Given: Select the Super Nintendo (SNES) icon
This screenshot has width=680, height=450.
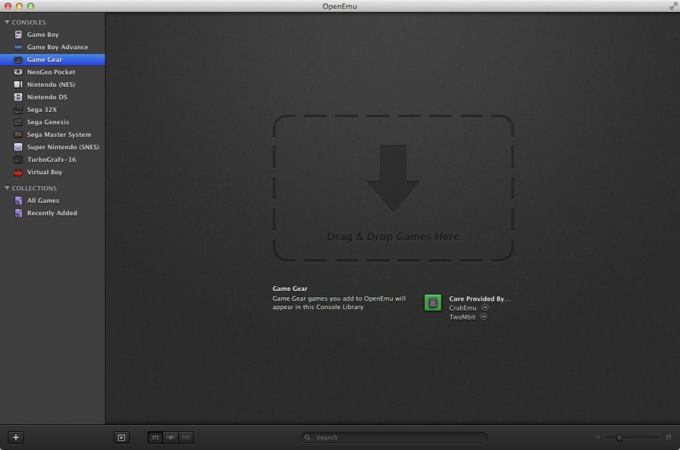Looking at the screenshot, I should click(18, 147).
